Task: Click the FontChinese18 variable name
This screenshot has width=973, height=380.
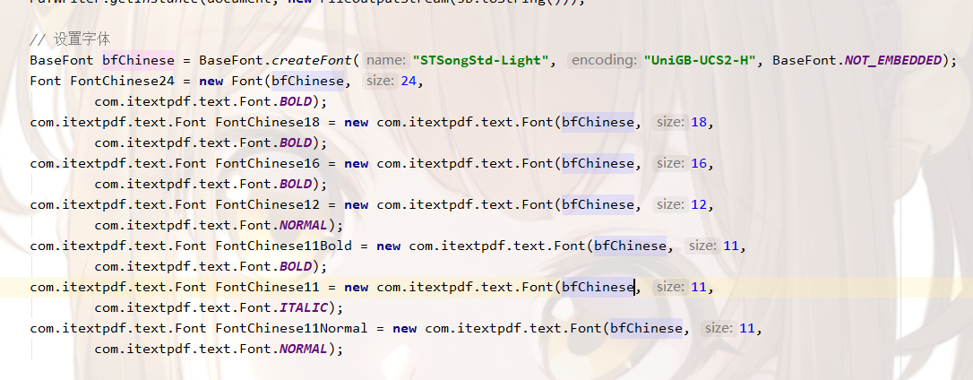Action: (x=268, y=122)
